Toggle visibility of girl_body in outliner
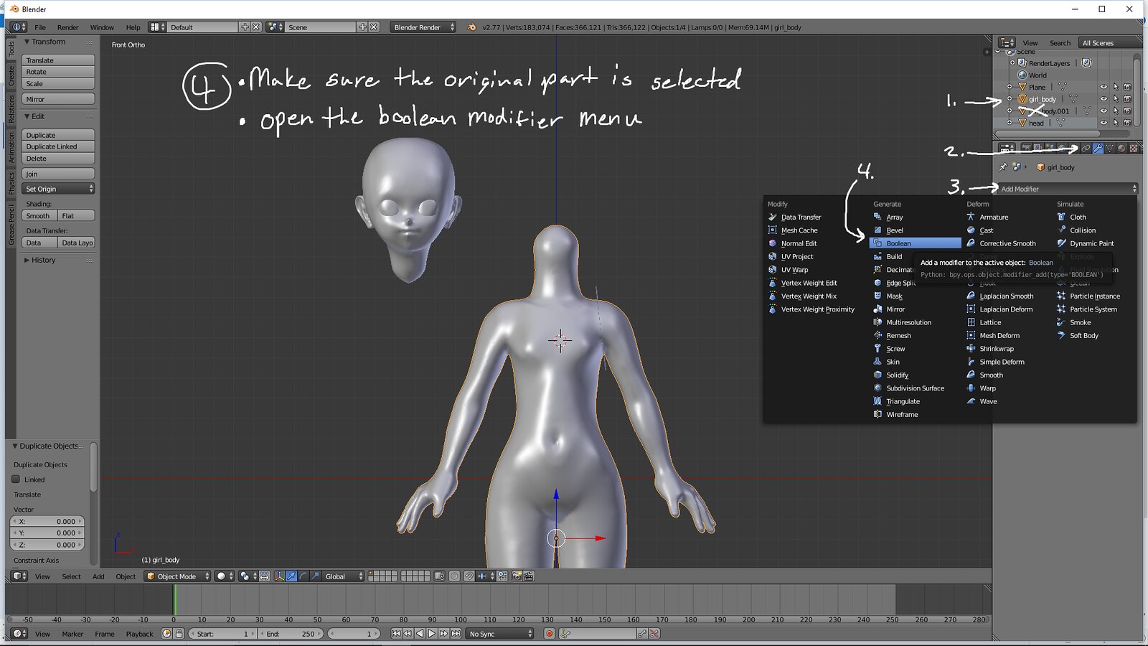1148x646 pixels. [x=1104, y=99]
